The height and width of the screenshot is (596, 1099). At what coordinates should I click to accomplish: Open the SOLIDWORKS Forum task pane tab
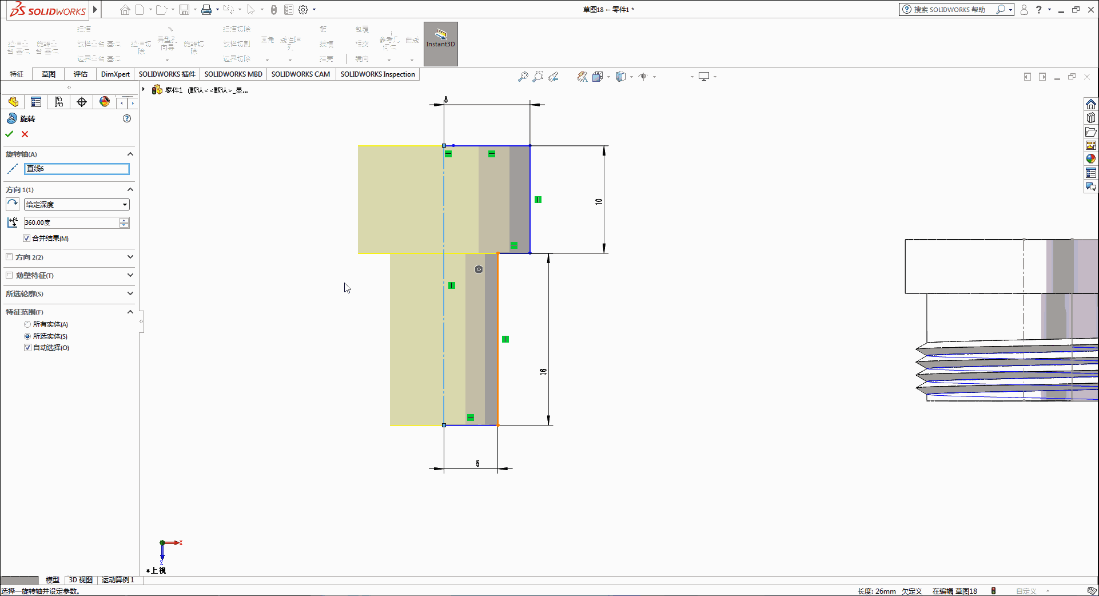1091,186
